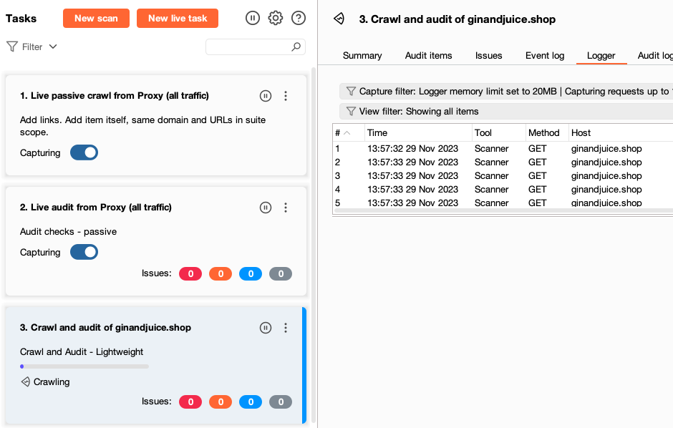Create a New live task
The image size is (673, 428).
(177, 19)
